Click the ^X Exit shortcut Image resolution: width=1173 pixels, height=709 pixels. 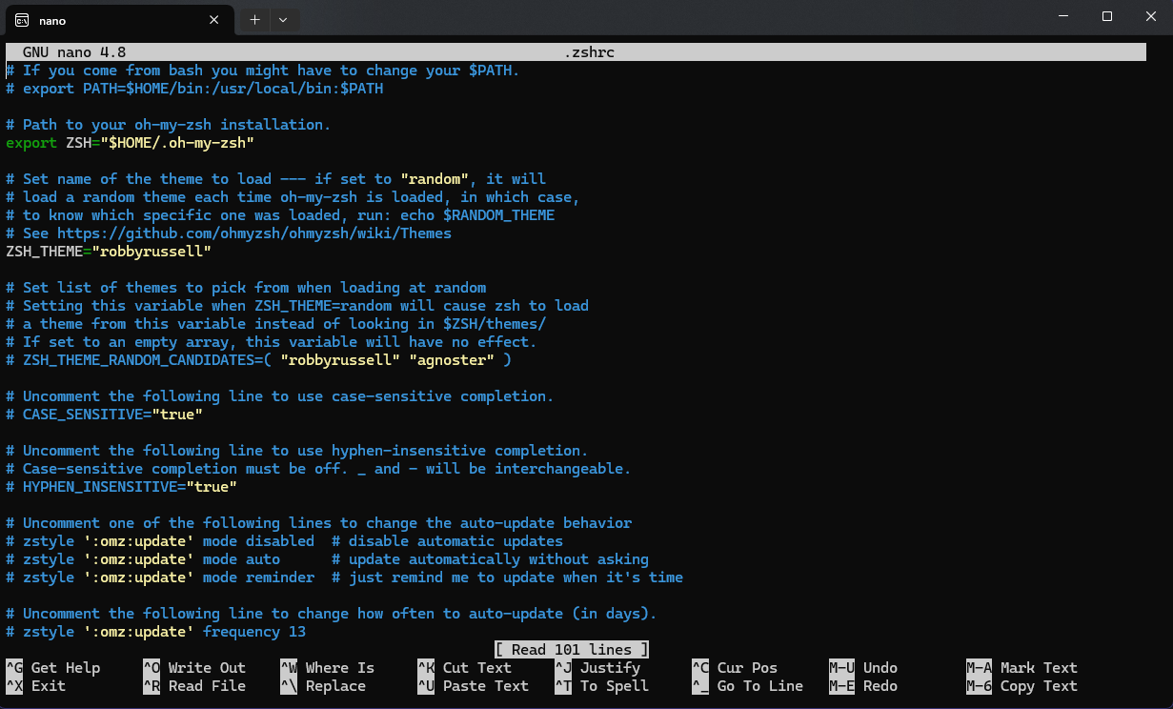[x=36, y=686]
